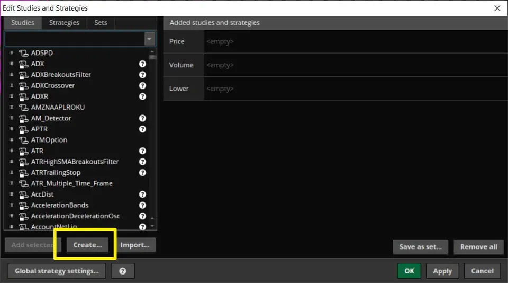The width and height of the screenshot is (508, 283).
Task: Click the scroll up arrow of studies list
Action: [152, 51]
